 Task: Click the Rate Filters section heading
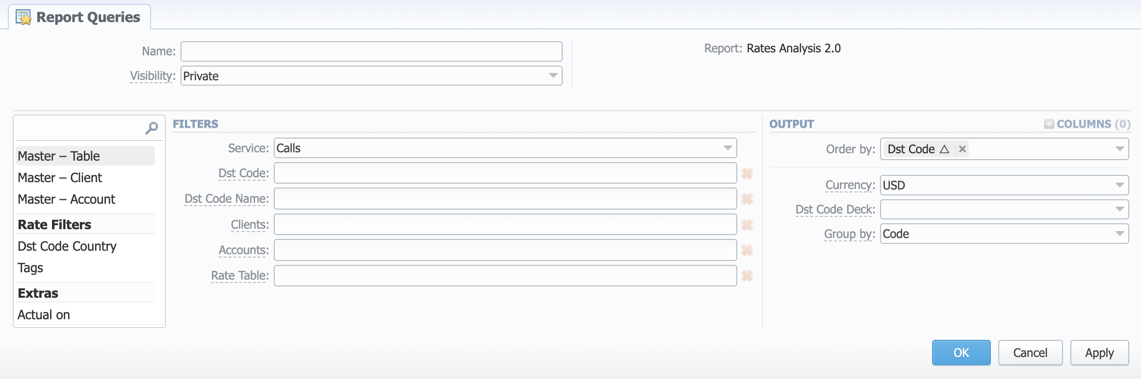[54, 224]
